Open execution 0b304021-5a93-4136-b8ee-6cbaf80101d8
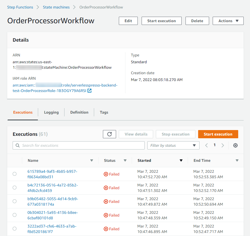 pos(53,215)
